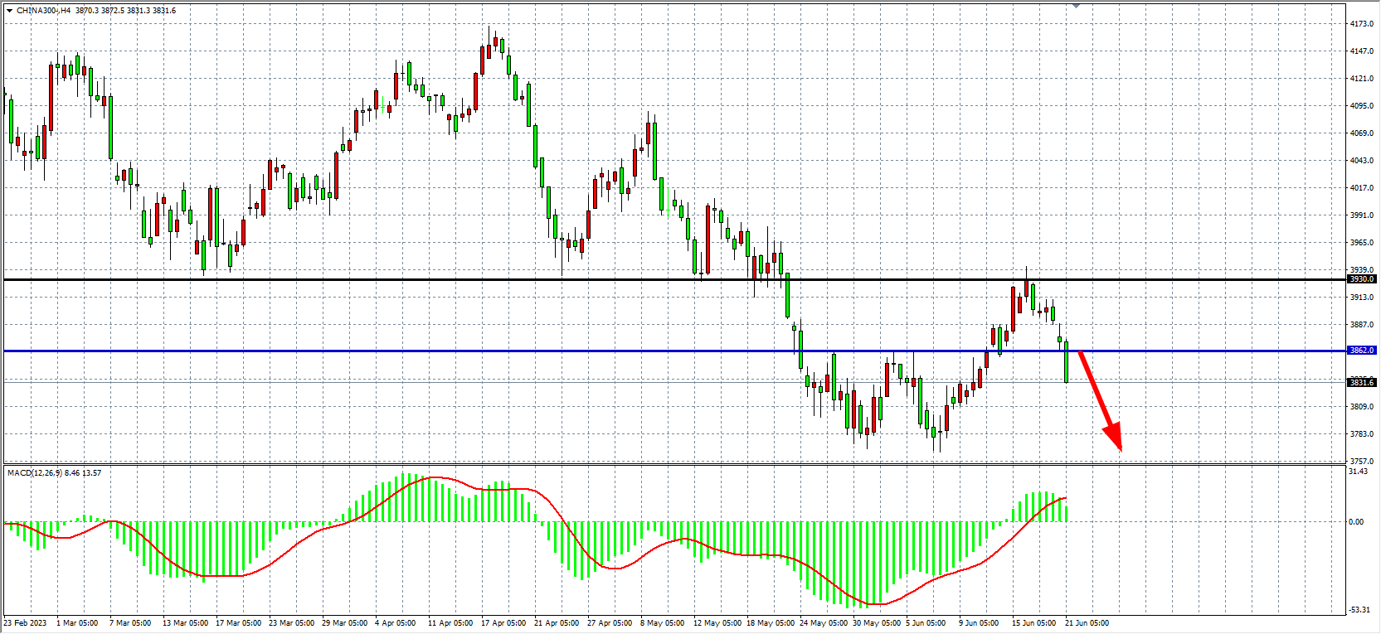1381x634 pixels.
Task: Click the 23 Feb 2023 date label
Action: pos(25,622)
